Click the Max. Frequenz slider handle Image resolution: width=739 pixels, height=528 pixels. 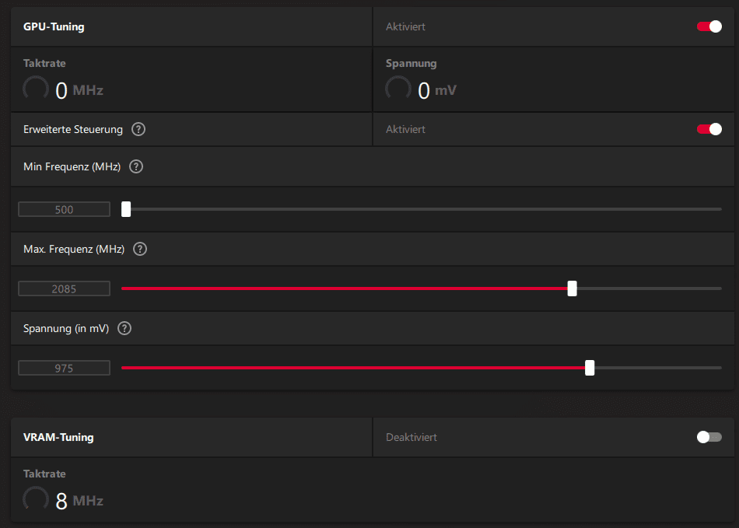pos(573,288)
